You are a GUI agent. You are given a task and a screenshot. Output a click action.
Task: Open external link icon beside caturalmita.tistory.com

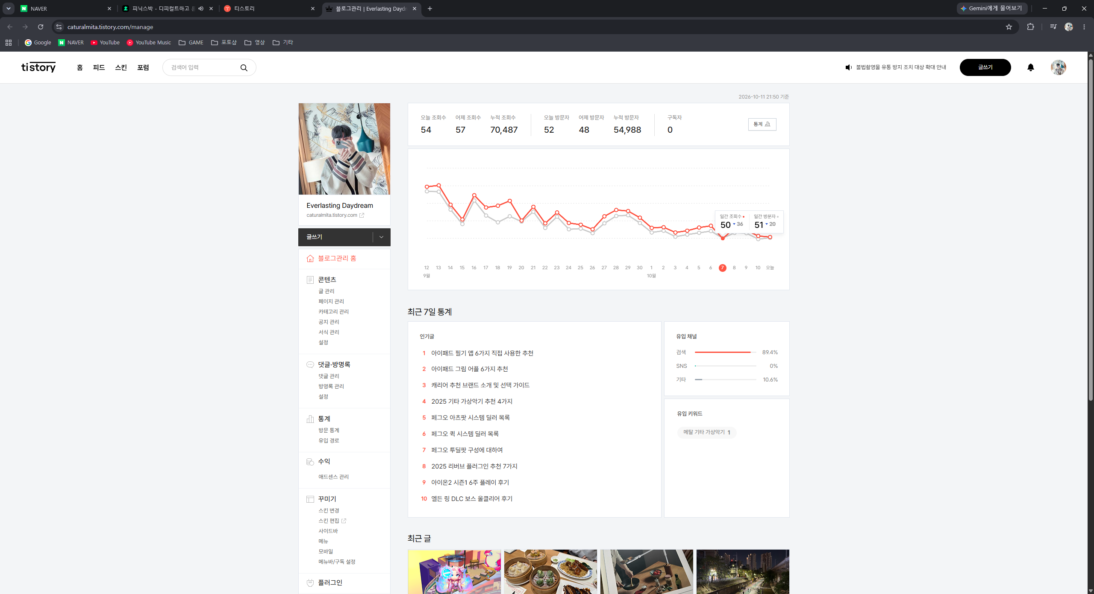pos(362,215)
